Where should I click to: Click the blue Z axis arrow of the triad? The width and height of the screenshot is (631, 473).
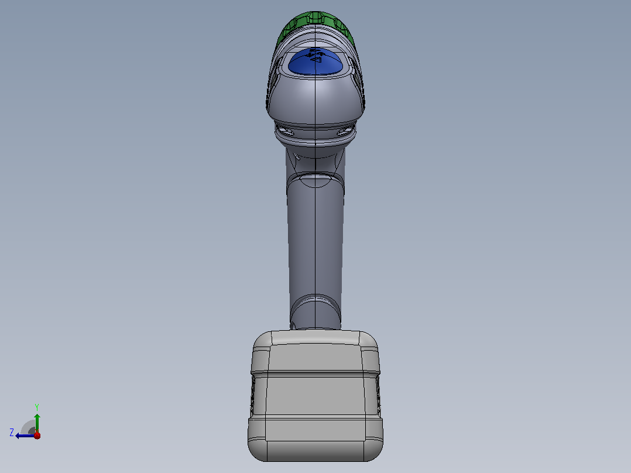25,436
